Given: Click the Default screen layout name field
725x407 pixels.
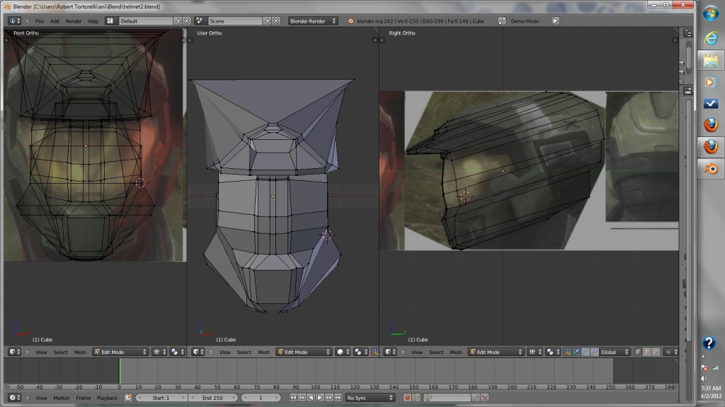Looking at the screenshot, I should click(146, 20).
